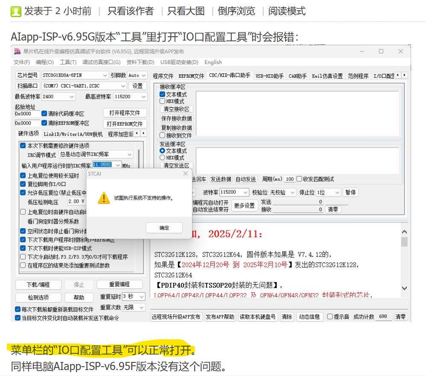Viewport: 426px width, 376px height.
Task: Switch to the 程序文件 tab
Action: pyautogui.click(x=163, y=76)
